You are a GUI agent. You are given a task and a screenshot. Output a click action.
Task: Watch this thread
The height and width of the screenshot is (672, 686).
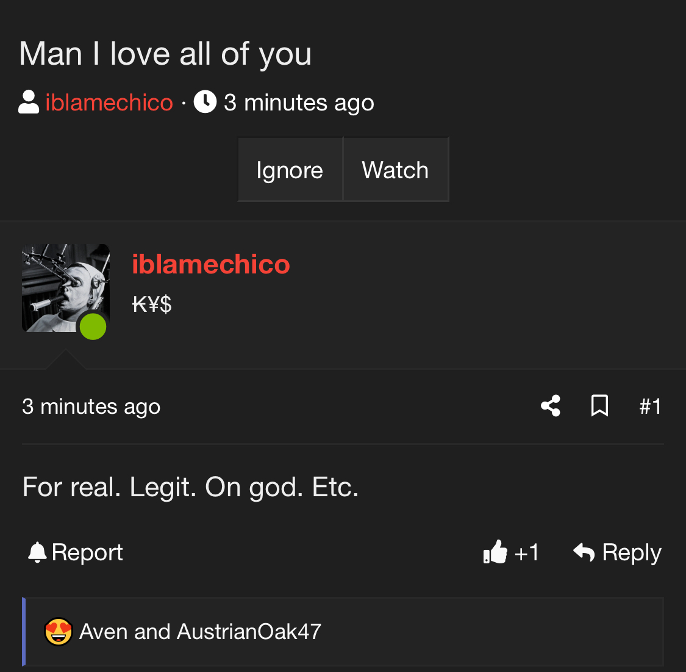(396, 170)
